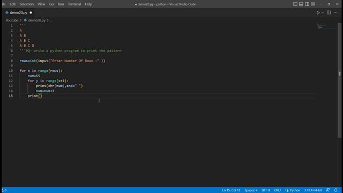The height and width of the screenshot is (193, 343).
Task: Open the View menu
Action: (41, 4)
